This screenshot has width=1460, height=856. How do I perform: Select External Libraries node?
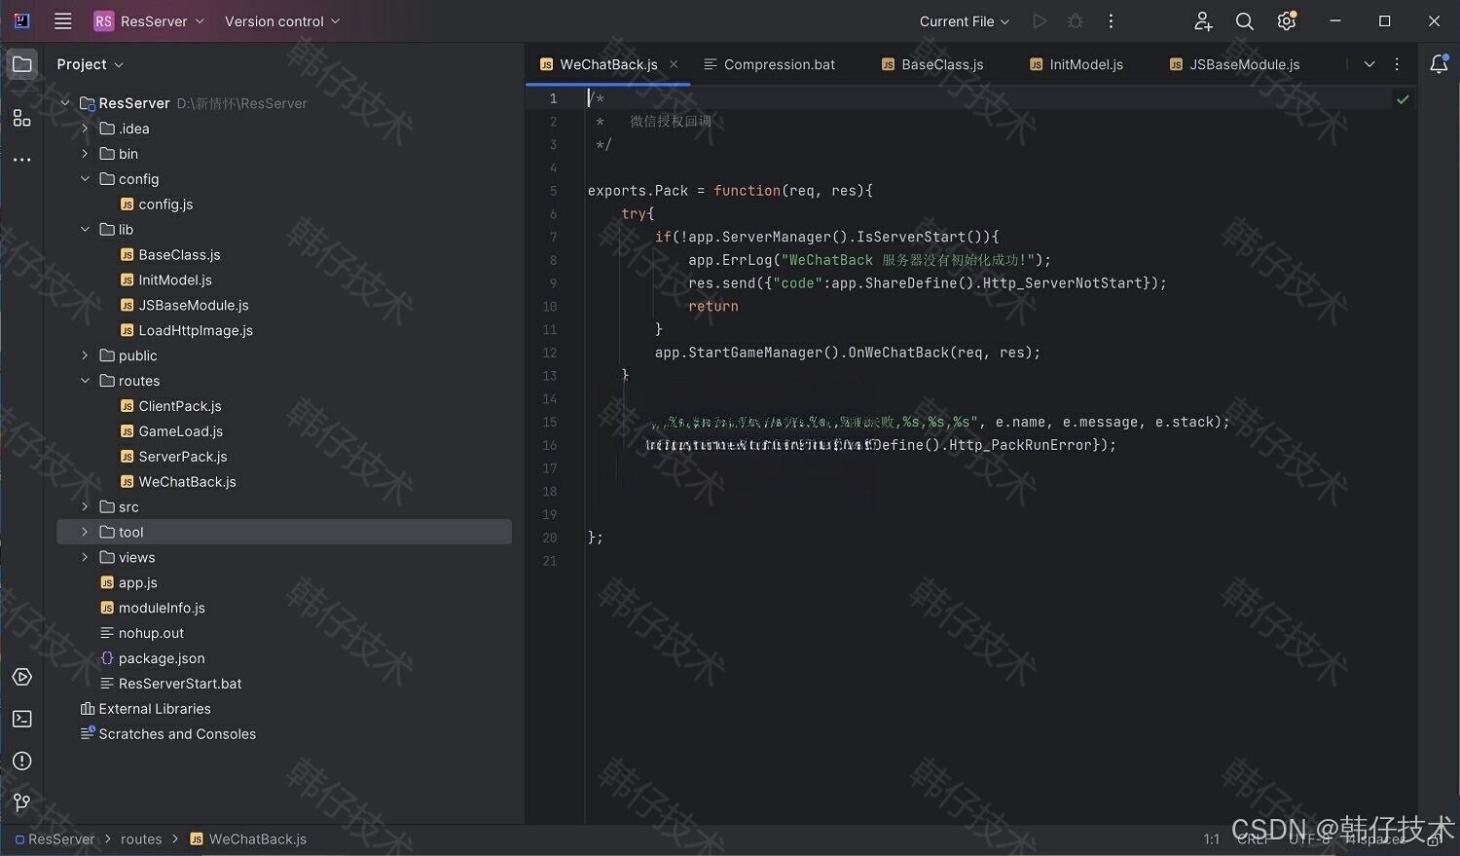click(x=145, y=709)
